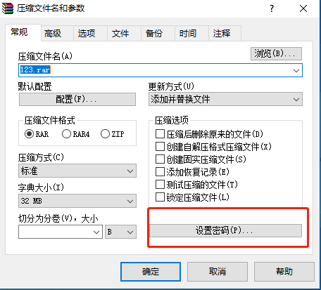Toggle the 测试压缩的文件 checkbox
The width and height of the screenshot is (321, 290).
coord(160,185)
